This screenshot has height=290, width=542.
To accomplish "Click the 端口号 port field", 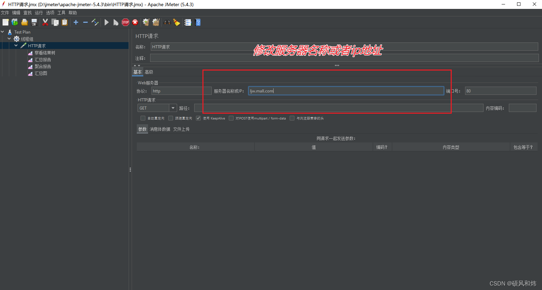I will tap(501, 91).
